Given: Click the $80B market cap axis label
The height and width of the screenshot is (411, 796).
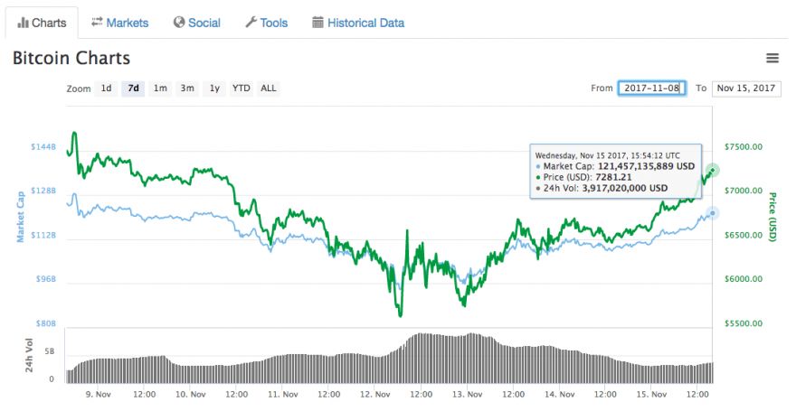Looking at the screenshot, I should click(x=46, y=323).
